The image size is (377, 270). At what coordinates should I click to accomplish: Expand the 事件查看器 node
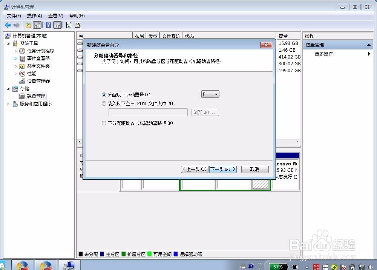[x=15, y=58]
